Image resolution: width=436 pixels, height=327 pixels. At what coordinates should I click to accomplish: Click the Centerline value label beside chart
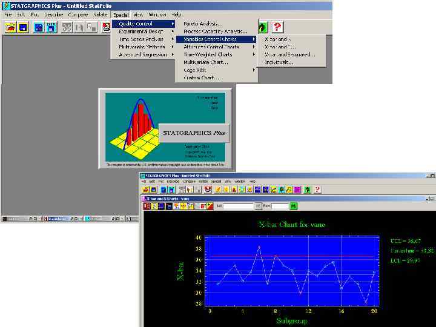pyautogui.click(x=412, y=251)
